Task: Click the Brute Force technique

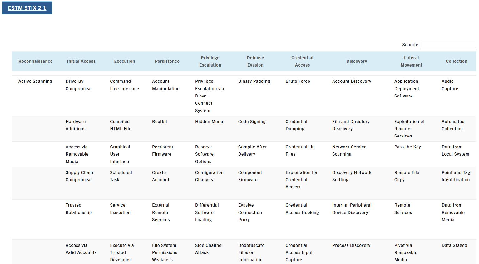Action: tap(298, 81)
